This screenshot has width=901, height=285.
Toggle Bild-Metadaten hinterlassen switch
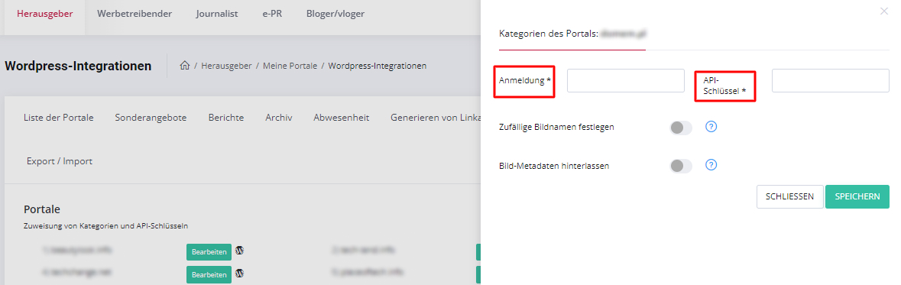(x=681, y=166)
